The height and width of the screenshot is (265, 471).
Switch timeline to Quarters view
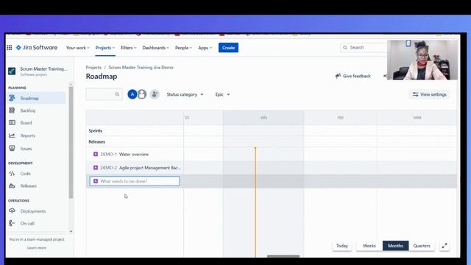[x=422, y=246]
